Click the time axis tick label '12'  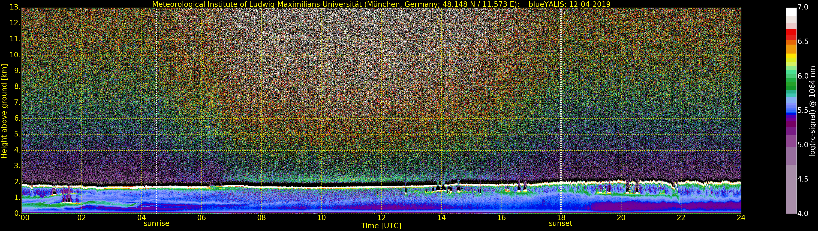coord(381,217)
